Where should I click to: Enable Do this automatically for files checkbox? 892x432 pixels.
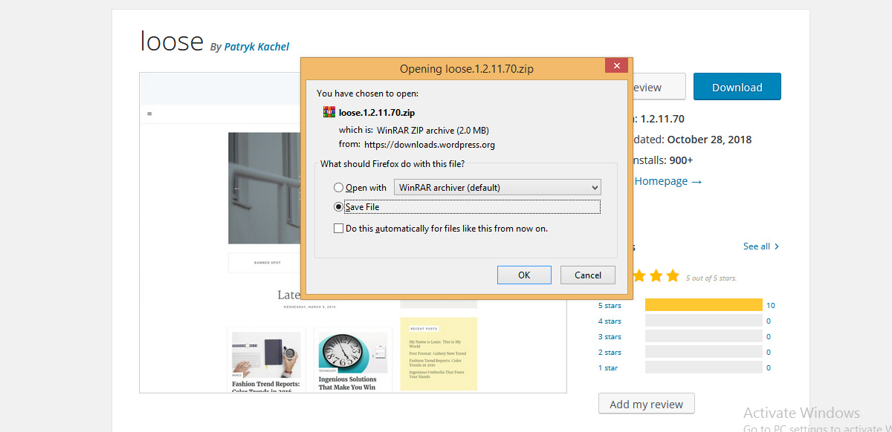coord(339,229)
